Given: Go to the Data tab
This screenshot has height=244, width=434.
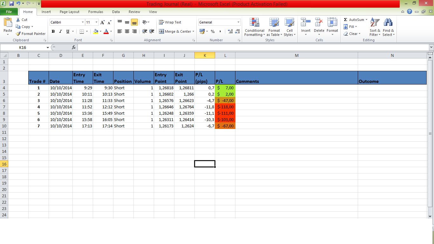Looking at the screenshot, I should click(x=116, y=12).
